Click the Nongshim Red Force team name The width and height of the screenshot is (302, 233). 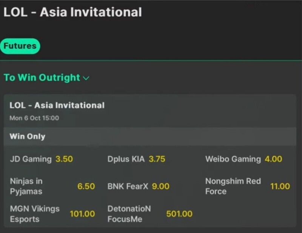click(233, 186)
